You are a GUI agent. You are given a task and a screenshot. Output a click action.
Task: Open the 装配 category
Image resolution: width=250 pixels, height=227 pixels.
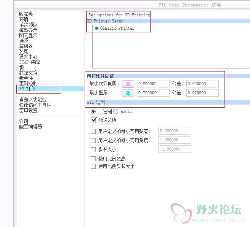pyautogui.click(x=24, y=51)
